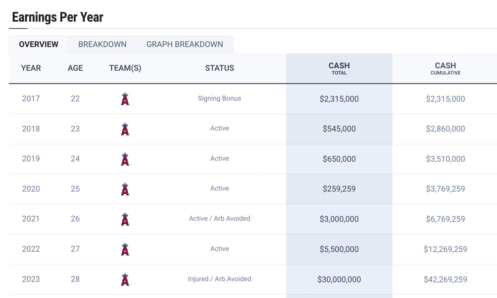The image size is (497, 298).
Task: Select the $30,000,000 cash total cell
Action: (339, 279)
